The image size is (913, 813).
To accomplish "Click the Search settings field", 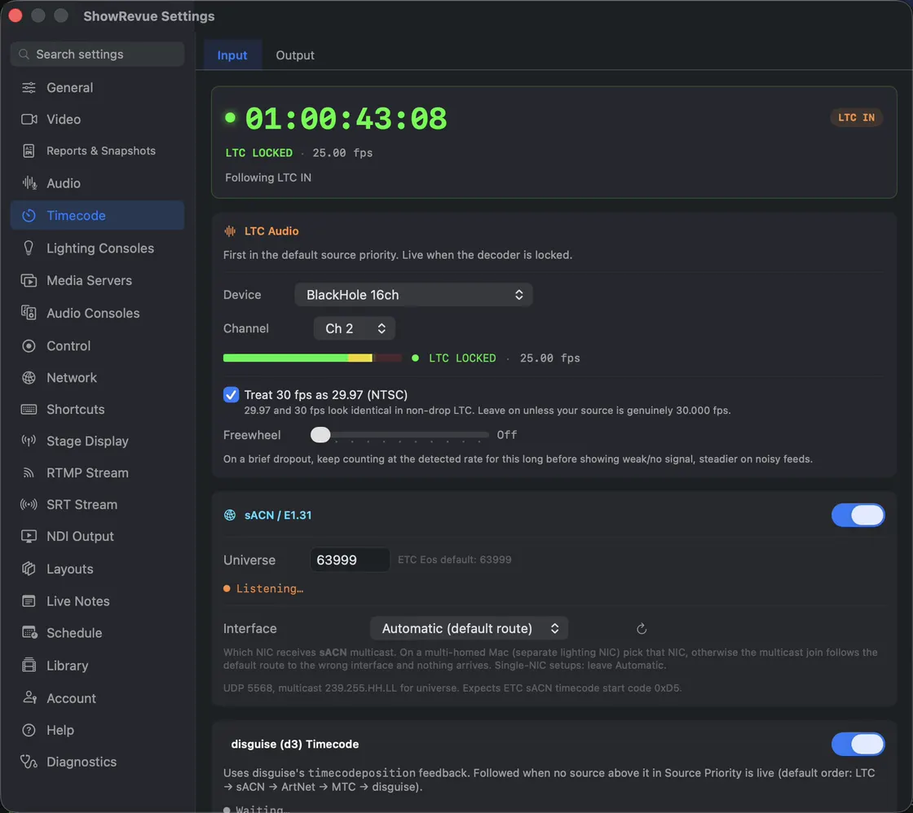I will pyautogui.click(x=98, y=54).
